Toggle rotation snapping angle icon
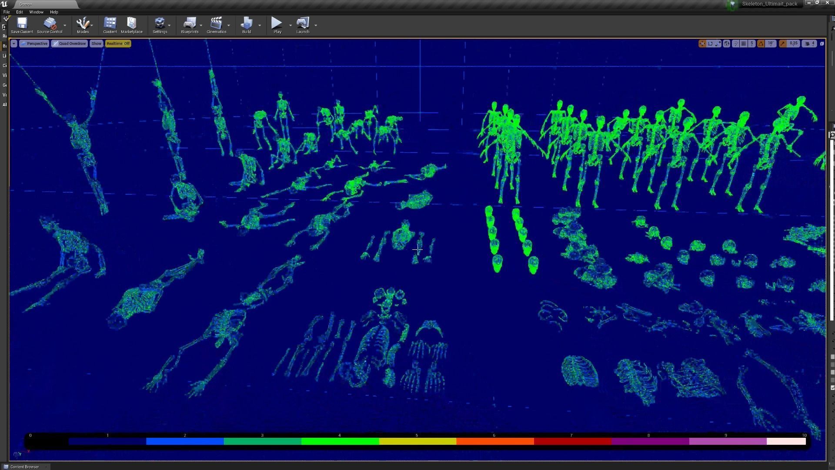This screenshot has height=470, width=835. (x=761, y=44)
